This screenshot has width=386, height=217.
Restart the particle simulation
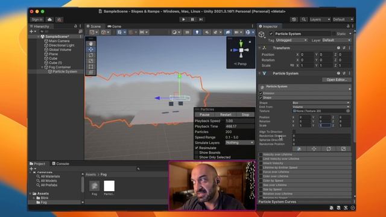click(226, 115)
